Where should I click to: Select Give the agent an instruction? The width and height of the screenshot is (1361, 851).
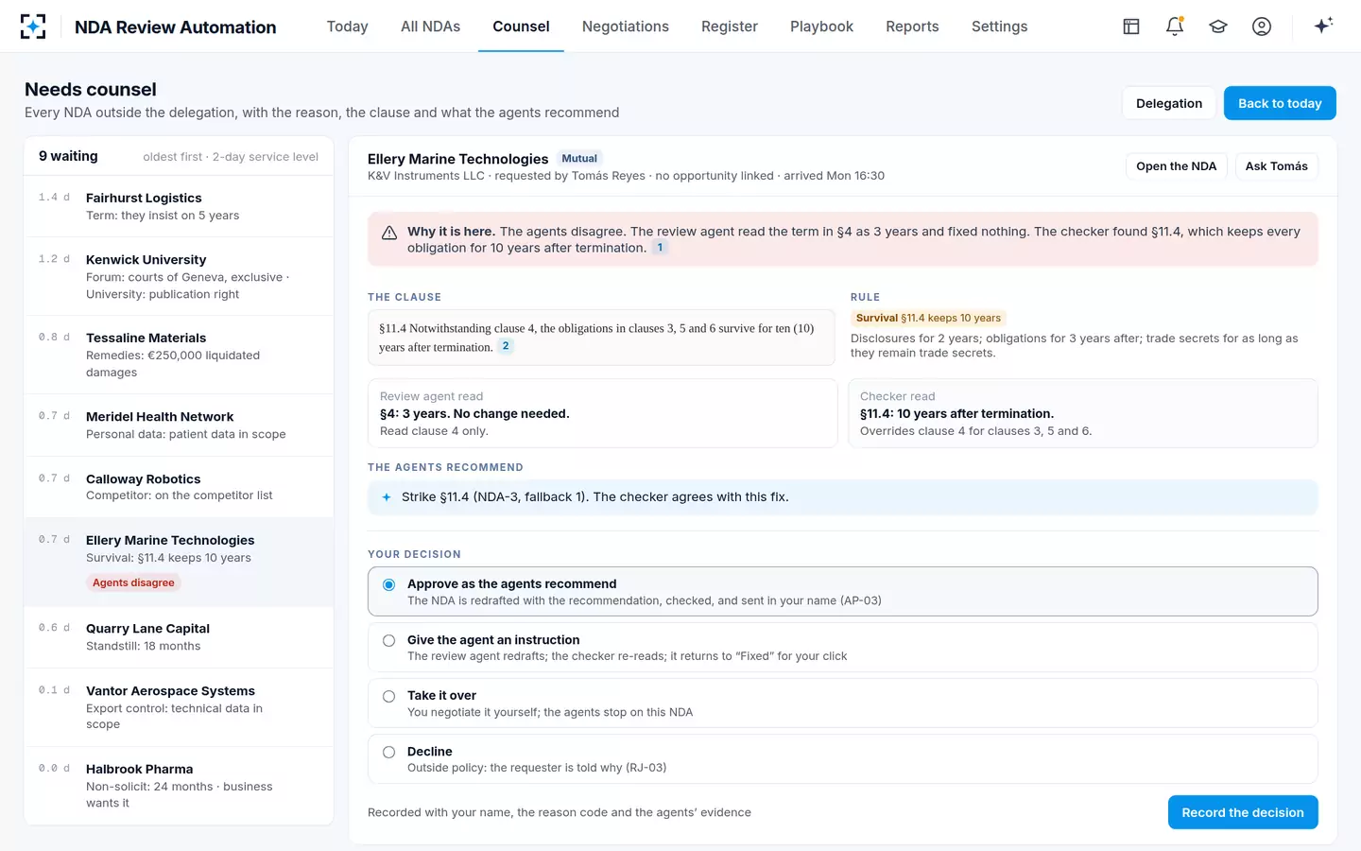click(842, 648)
